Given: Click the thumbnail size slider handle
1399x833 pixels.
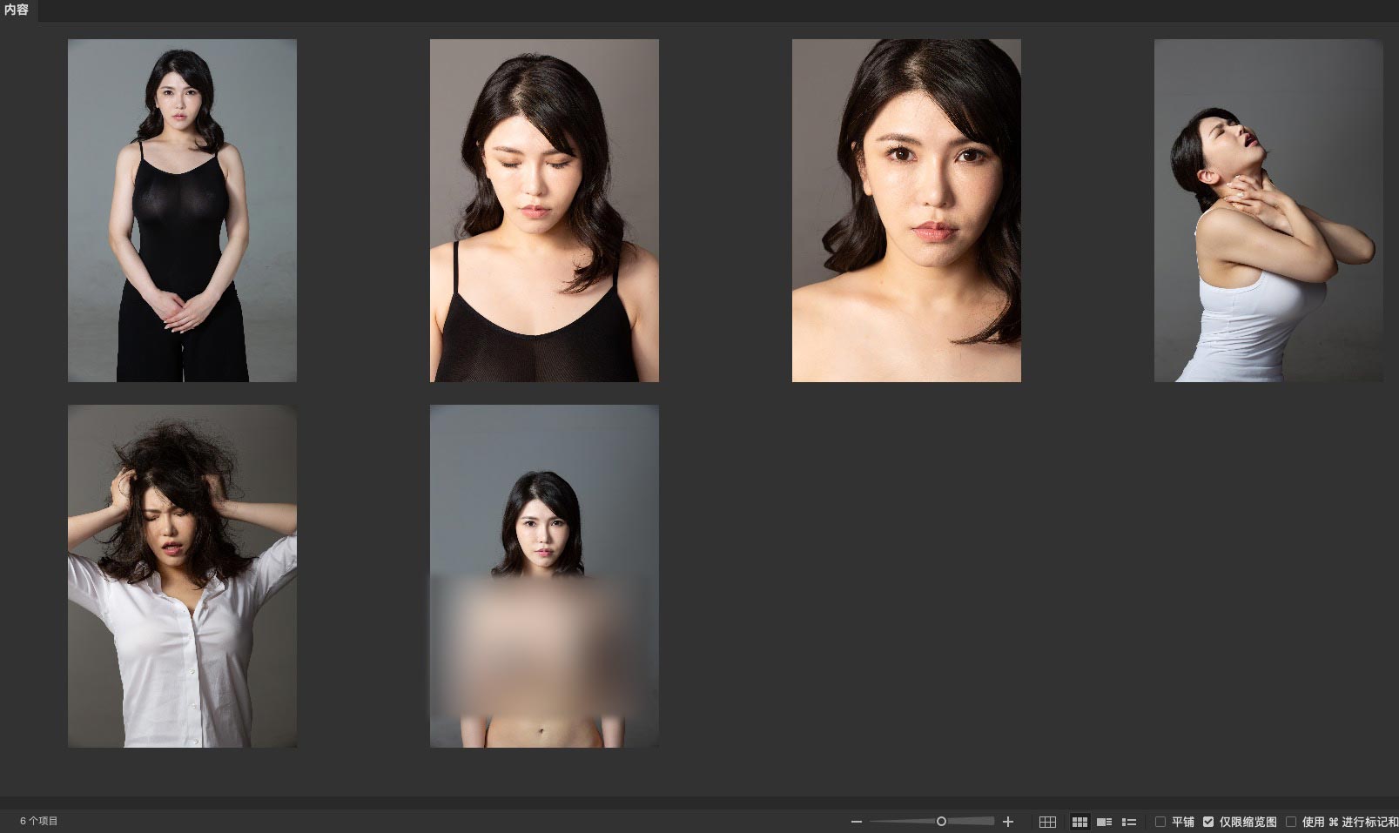Looking at the screenshot, I should tap(941, 822).
